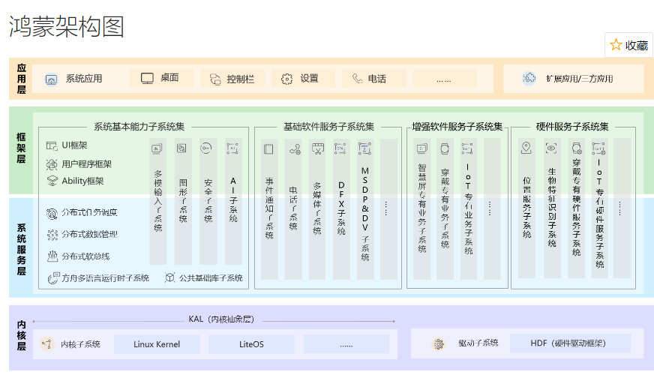Click the MSDP&DV 子系统 vertical text

pyautogui.click(x=365, y=214)
